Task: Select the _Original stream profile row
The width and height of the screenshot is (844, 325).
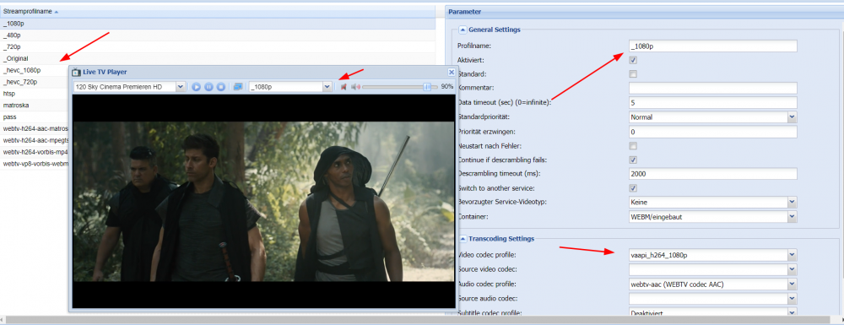Action: pyautogui.click(x=218, y=58)
